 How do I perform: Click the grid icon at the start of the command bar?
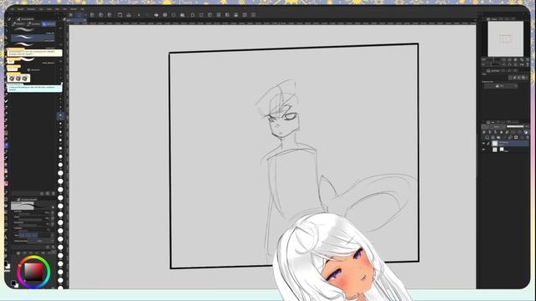70,15
